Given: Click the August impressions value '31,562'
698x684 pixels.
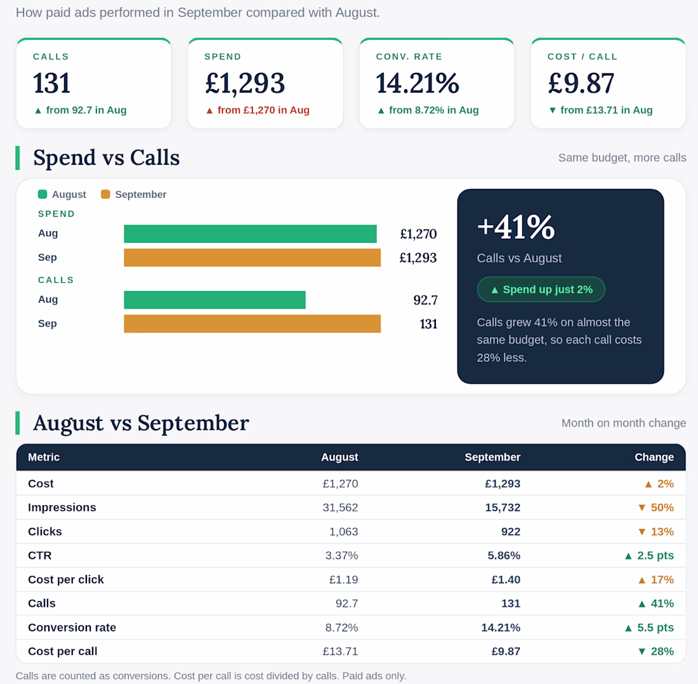Looking at the screenshot, I should [340, 508].
